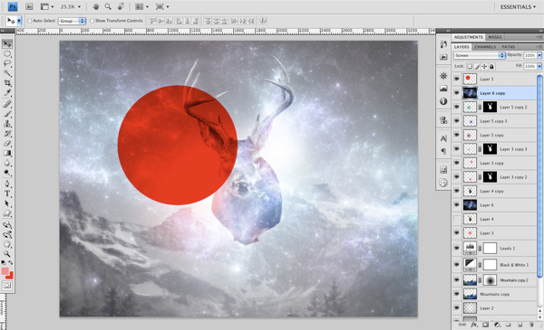
Task: Open the Arrange Documents dropdown
Action: pyautogui.click(x=141, y=6)
